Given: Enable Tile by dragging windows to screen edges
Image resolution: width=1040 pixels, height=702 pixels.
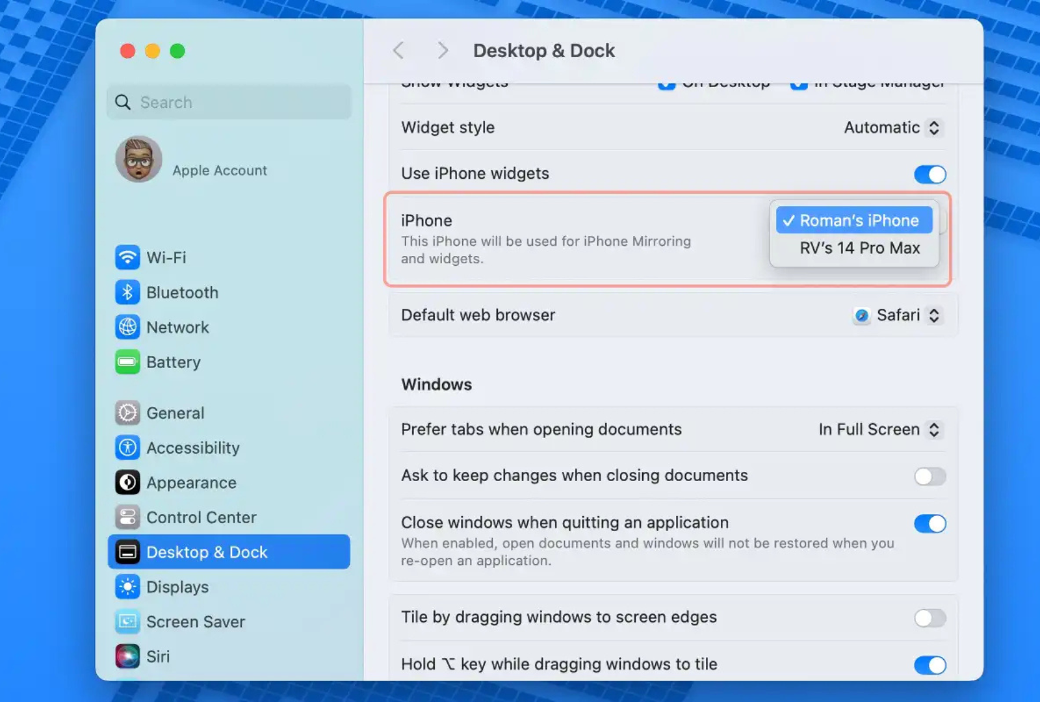Looking at the screenshot, I should (x=929, y=618).
